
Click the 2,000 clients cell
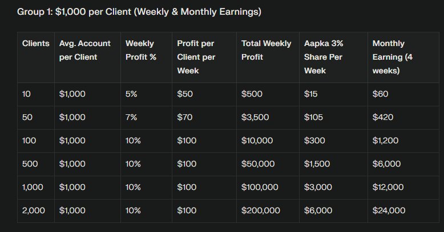33,210
